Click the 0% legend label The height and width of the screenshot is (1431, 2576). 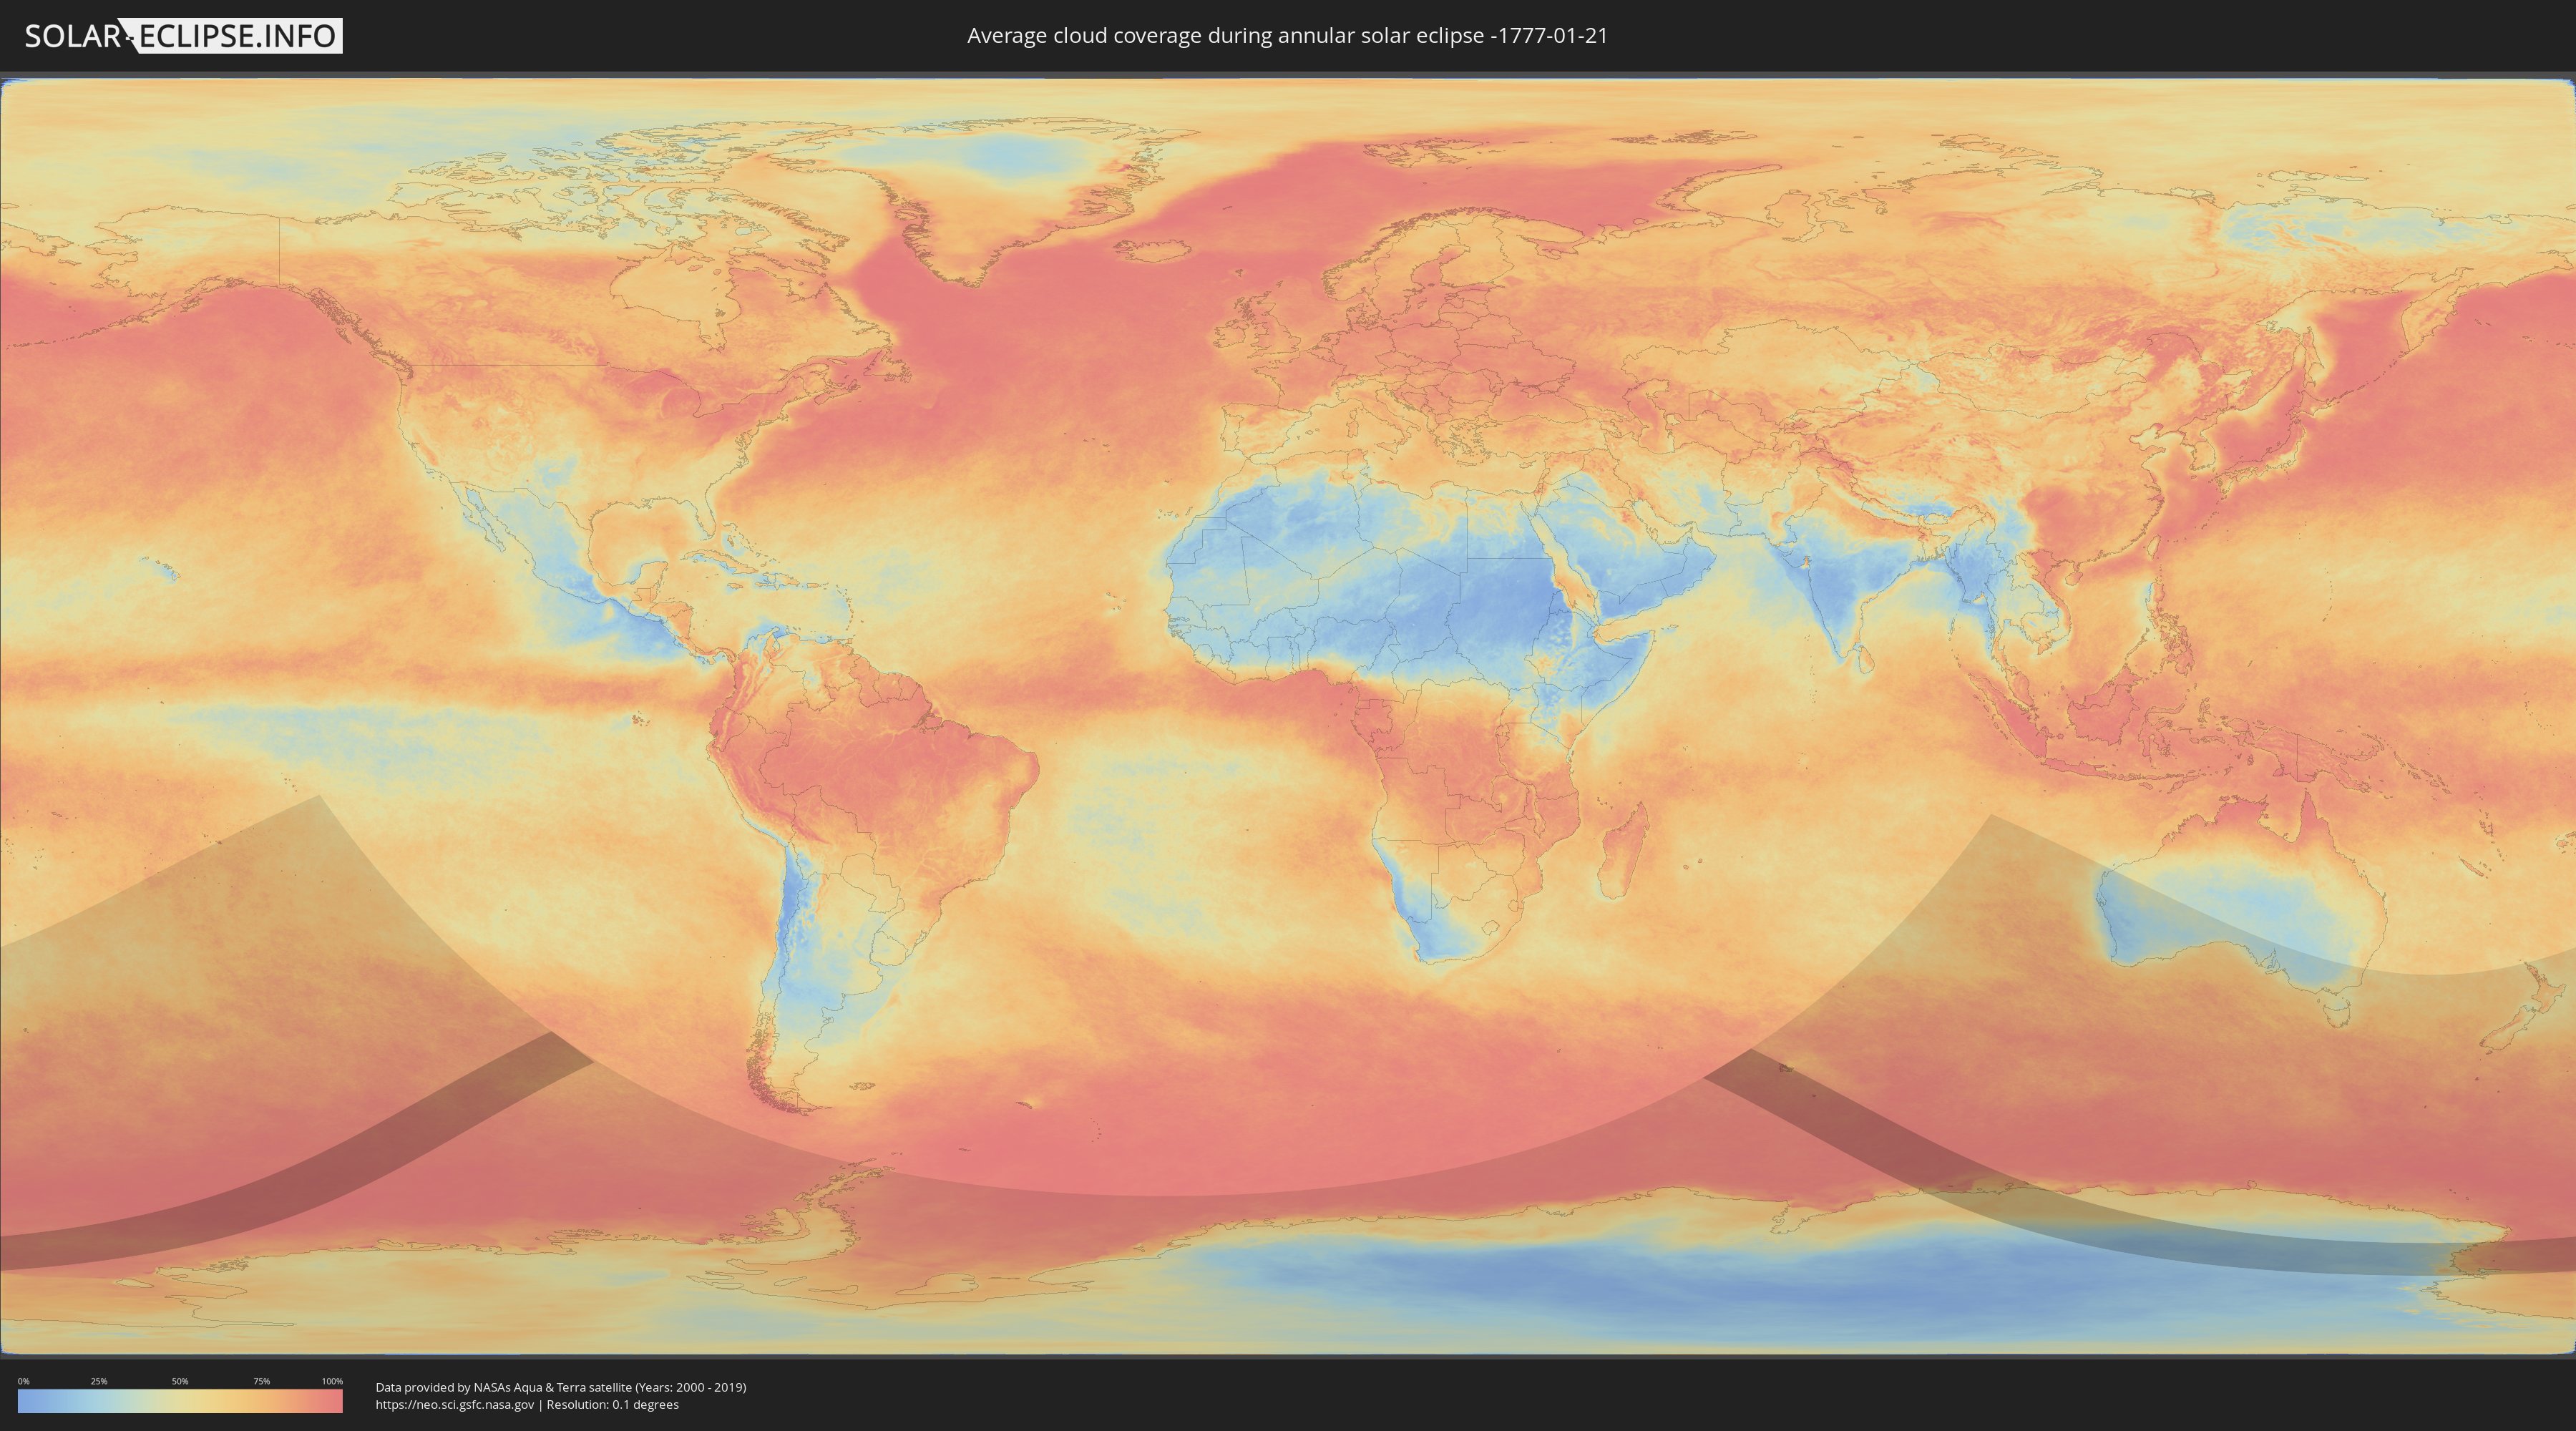pyautogui.click(x=23, y=1381)
